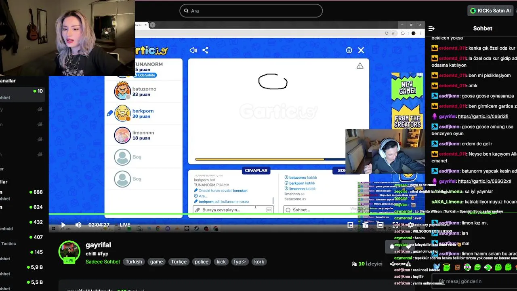
Task: Toggle notification bell for gayrifal
Action: [x=392, y=247]
